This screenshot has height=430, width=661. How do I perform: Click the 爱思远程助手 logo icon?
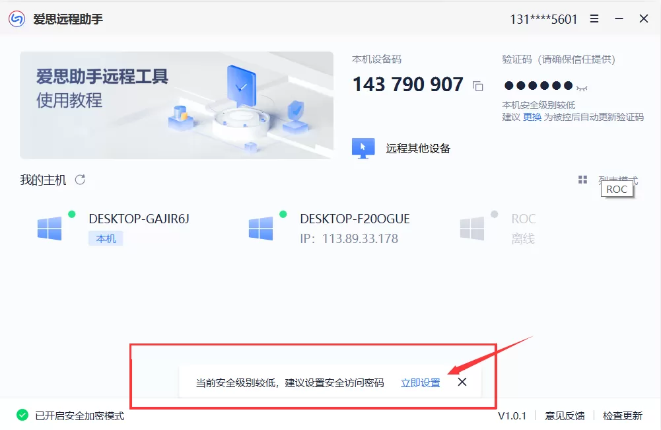click(x=17, y=19)
